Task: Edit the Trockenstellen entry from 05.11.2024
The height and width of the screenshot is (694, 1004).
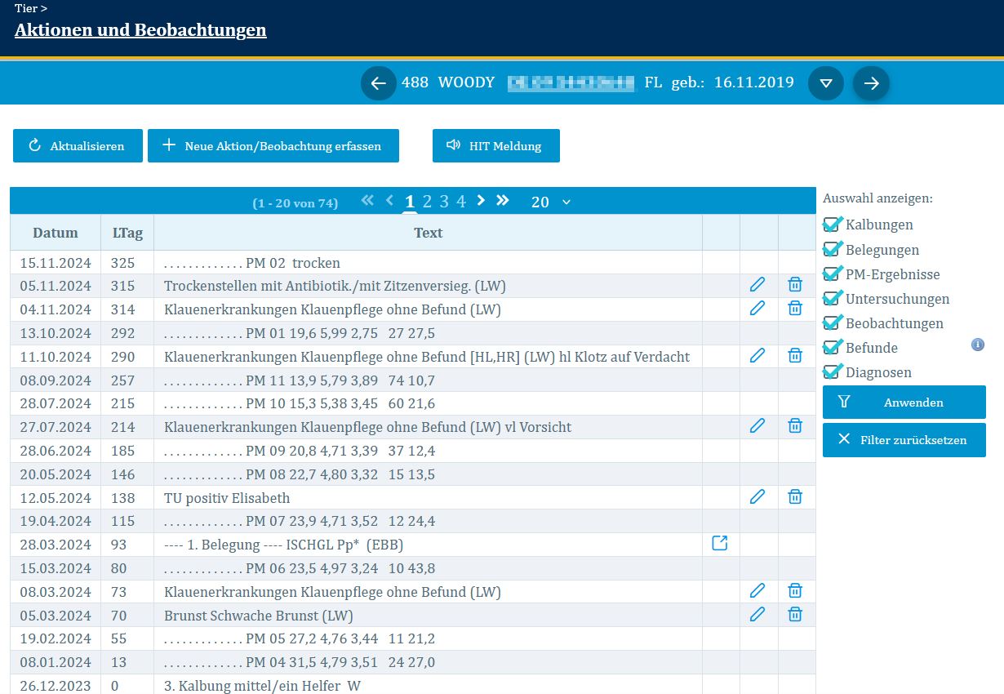Action: (x=757, y=285)
